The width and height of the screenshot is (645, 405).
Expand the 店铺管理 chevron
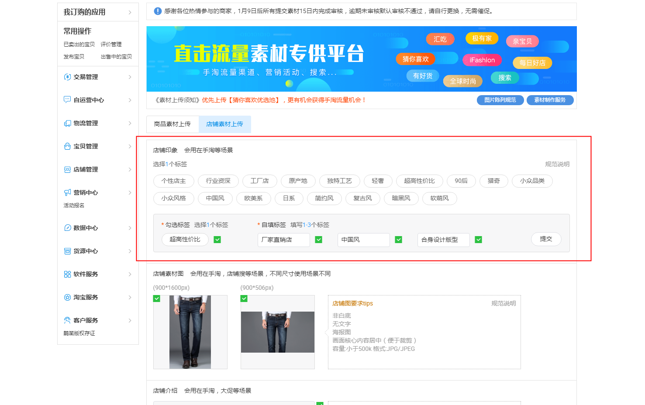click(x=130, y=169)
